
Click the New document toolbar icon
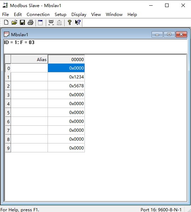click(x=6, y=22)
